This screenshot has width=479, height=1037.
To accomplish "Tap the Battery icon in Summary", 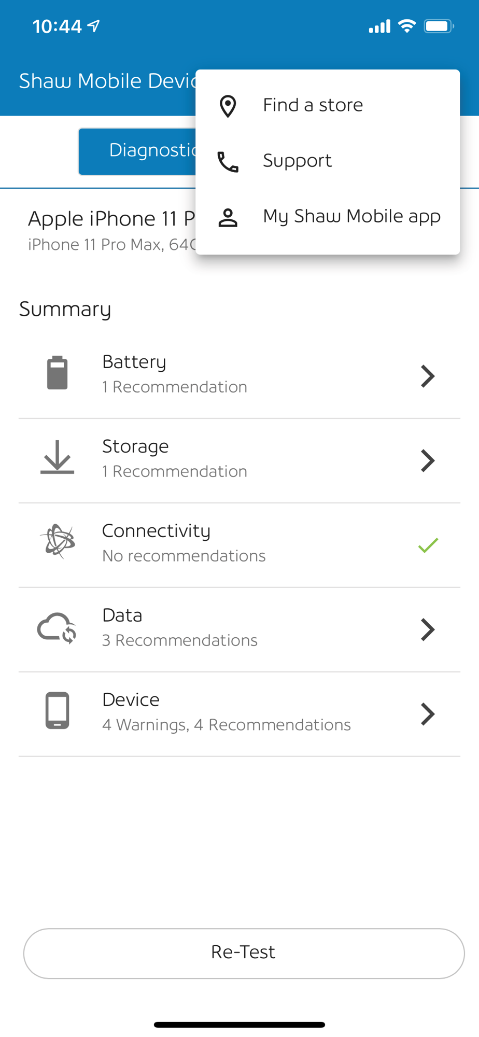I will pyautogui.click(x=58, y=373).
